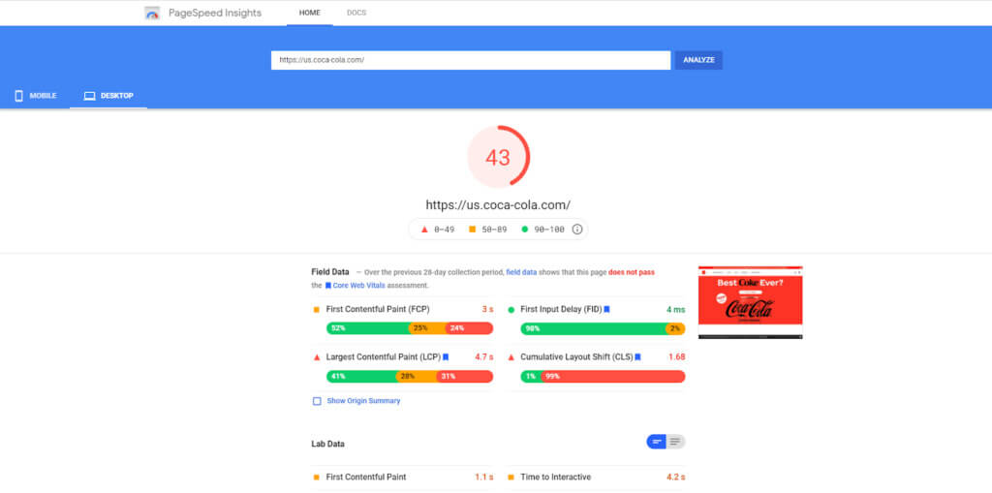
Task: Click the red triangle beside Largest Contentful Paint
Action: point(317,357)
